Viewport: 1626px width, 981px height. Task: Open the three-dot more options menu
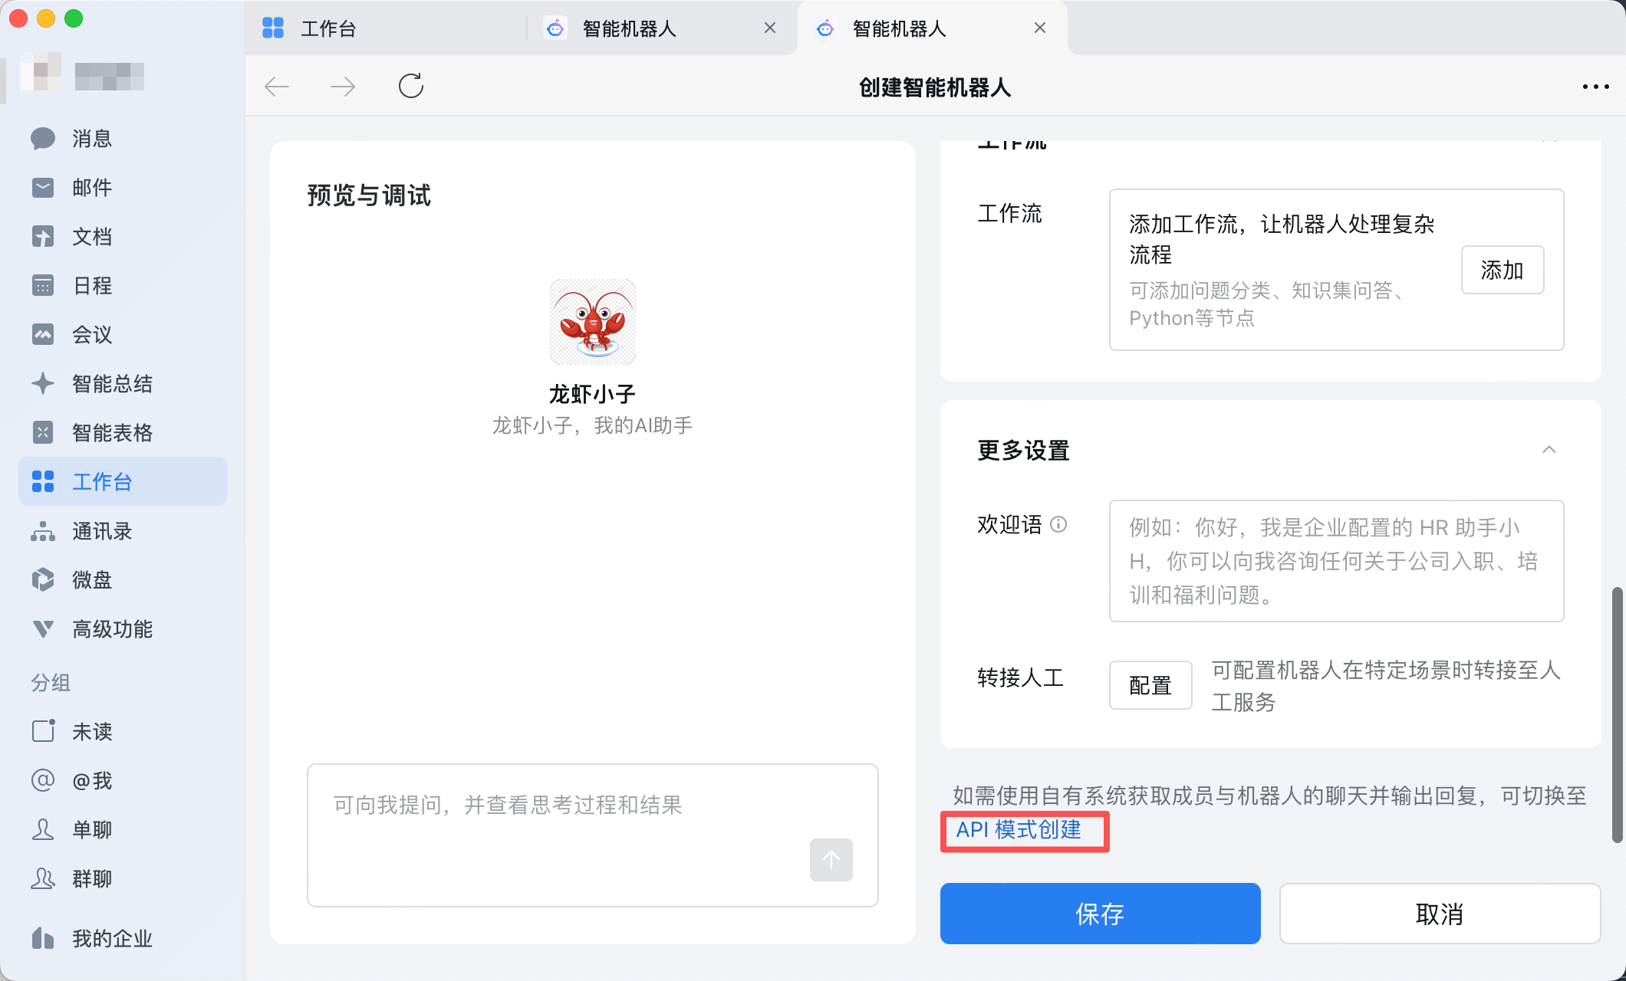tap(1595, 87)
